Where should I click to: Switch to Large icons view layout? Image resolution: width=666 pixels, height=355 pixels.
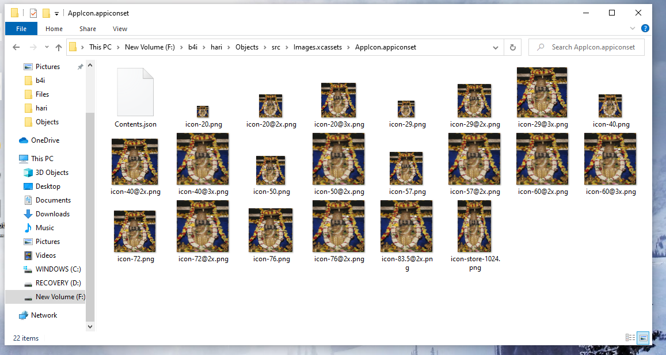coord(644,338)
